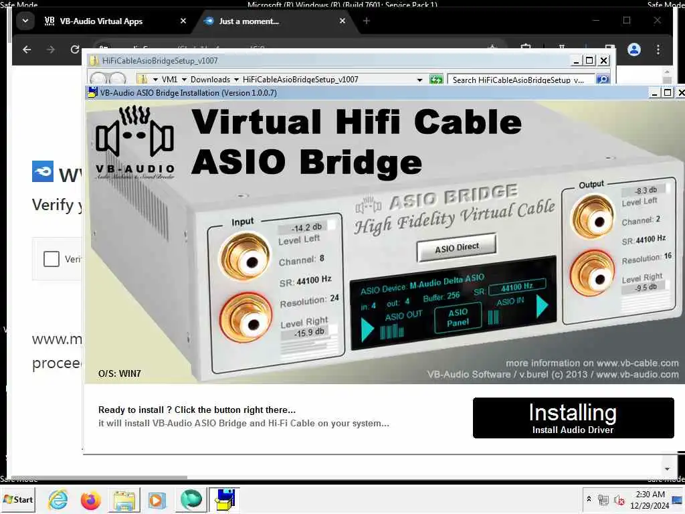Close the Just a moment... browser tab

point(342,21)
